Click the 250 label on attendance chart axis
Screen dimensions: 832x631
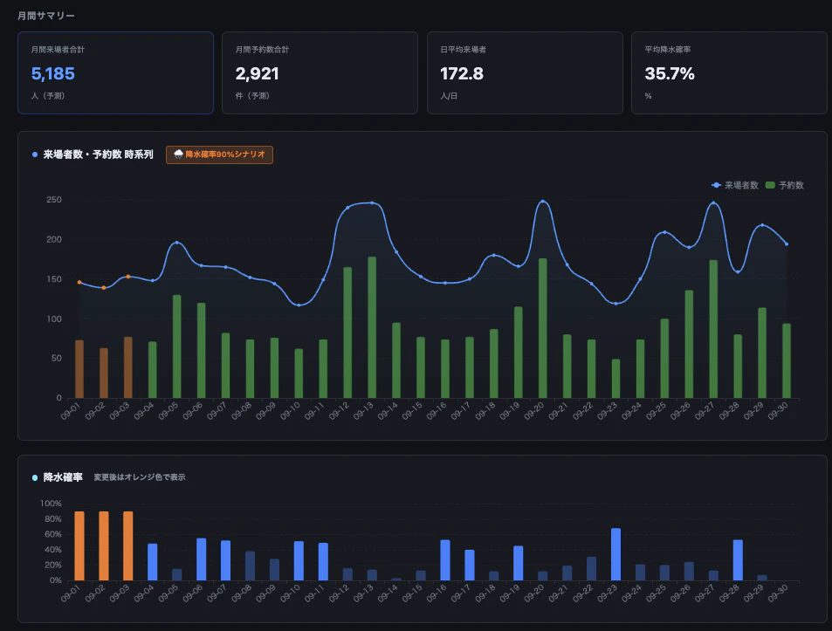pos(54,200)
